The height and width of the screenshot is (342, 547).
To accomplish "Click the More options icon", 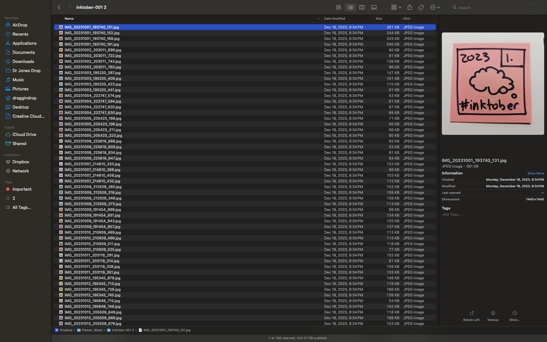I will 515,313.
